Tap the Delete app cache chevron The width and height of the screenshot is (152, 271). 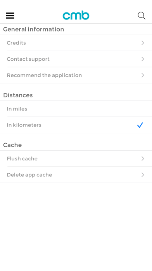pos(143,175)
